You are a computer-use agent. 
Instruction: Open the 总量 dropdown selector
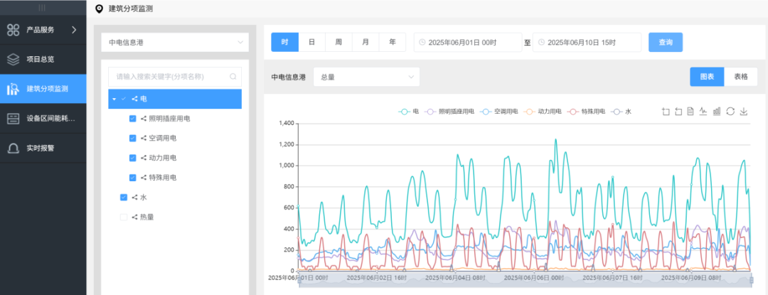[x=366, y=77]
